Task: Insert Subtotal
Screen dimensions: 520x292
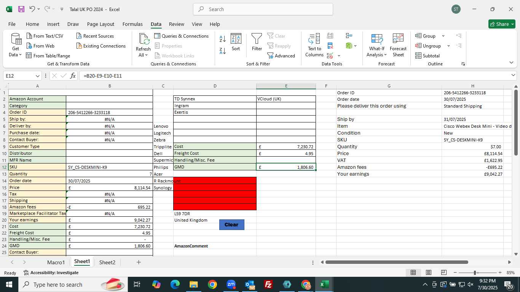Action: (x=427, y=56)
